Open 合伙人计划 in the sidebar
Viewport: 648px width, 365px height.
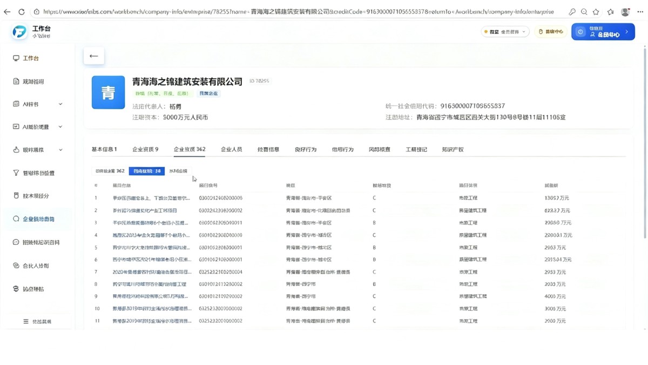(36, 266)
